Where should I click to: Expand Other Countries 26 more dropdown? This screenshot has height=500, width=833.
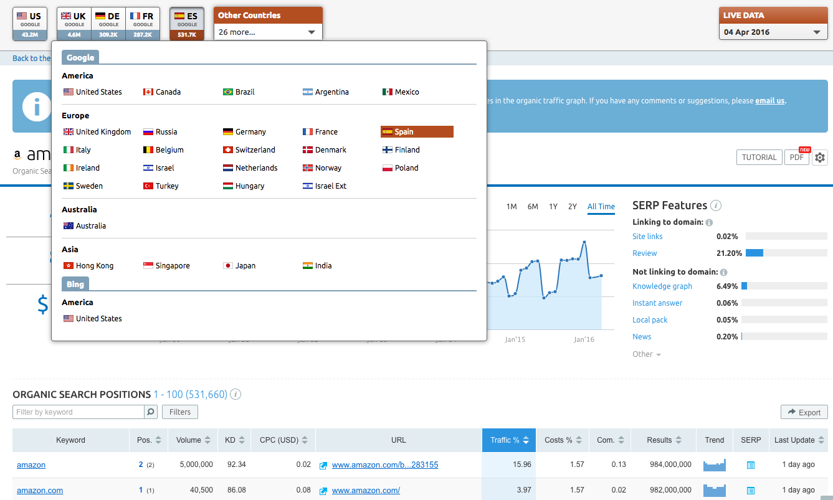pos(268,32)
